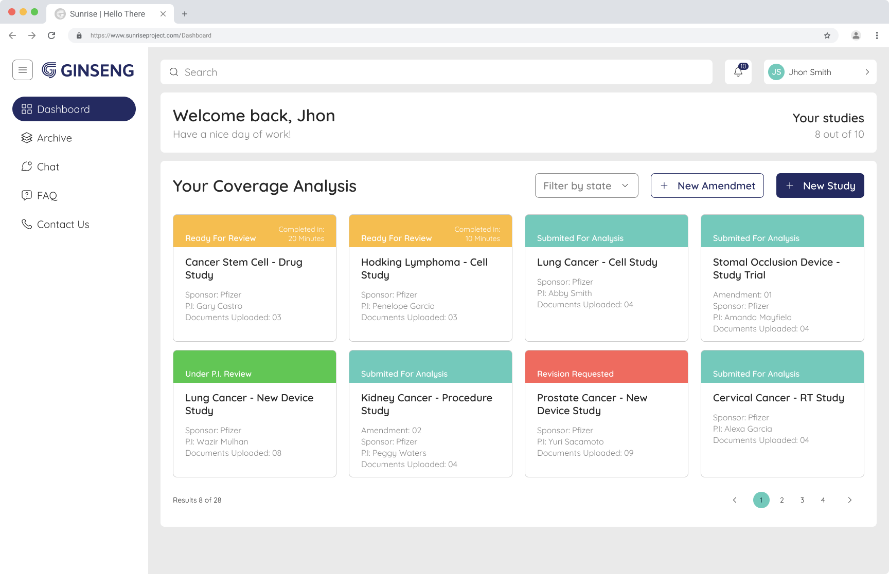This screenshot has height=574, width=889.
Task: Click the browser address bar
Action: [x=453, y=35]
